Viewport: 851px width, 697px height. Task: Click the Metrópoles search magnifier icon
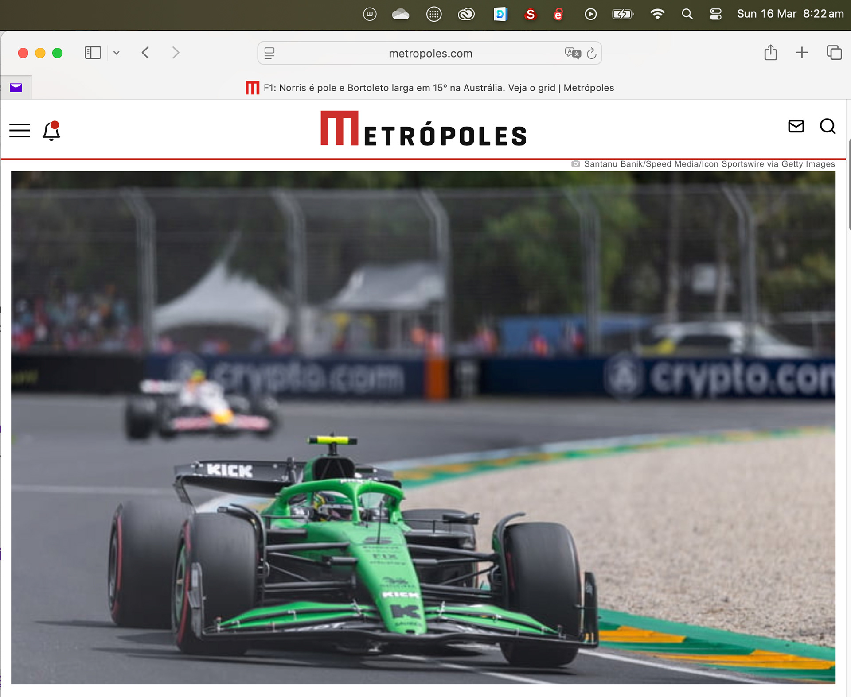(827, 127)
